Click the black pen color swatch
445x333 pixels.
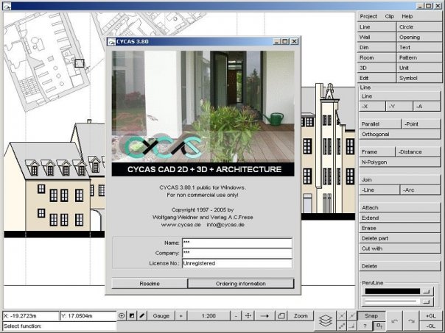point(392,291)
